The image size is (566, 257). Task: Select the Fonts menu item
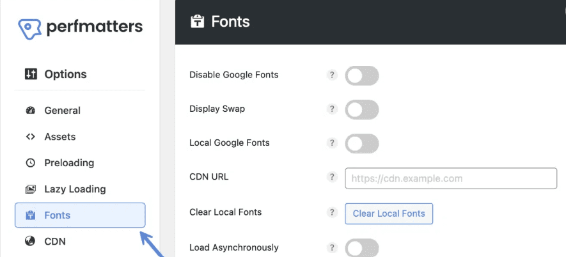tap(80, 215)
